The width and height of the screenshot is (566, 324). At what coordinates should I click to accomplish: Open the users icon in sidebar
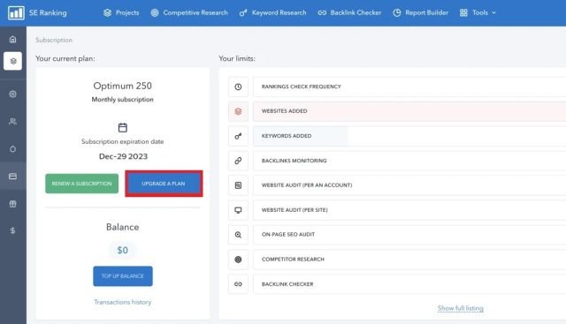tap(12, 122)
